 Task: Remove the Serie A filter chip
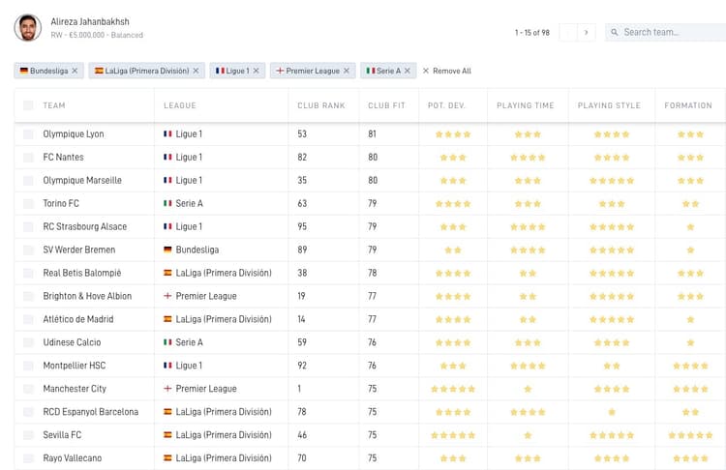408,71
